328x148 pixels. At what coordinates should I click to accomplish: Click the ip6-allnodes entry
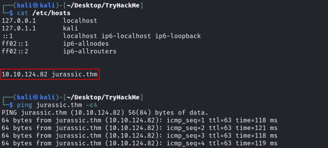86,44
